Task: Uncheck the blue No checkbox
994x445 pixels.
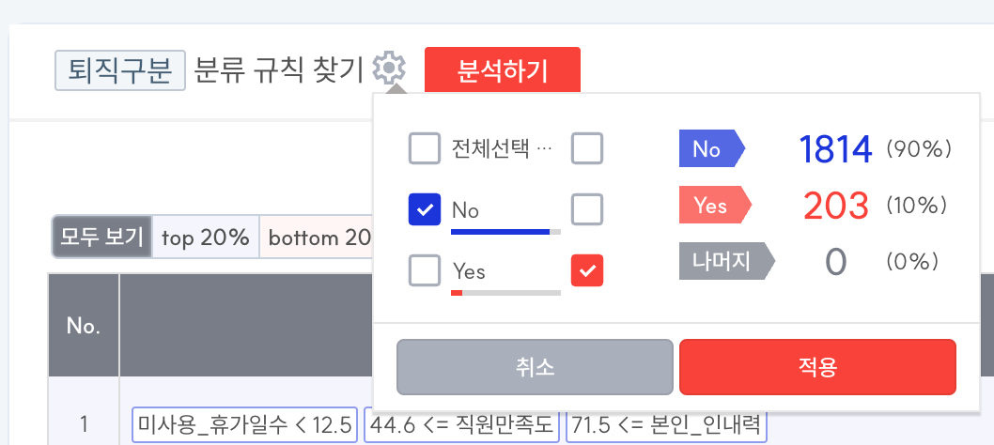Action: pyautogui.click(x=425, y=209)
